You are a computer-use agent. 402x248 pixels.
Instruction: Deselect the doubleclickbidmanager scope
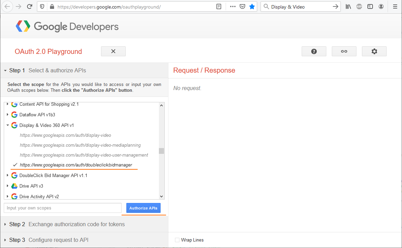coord(76,165)
